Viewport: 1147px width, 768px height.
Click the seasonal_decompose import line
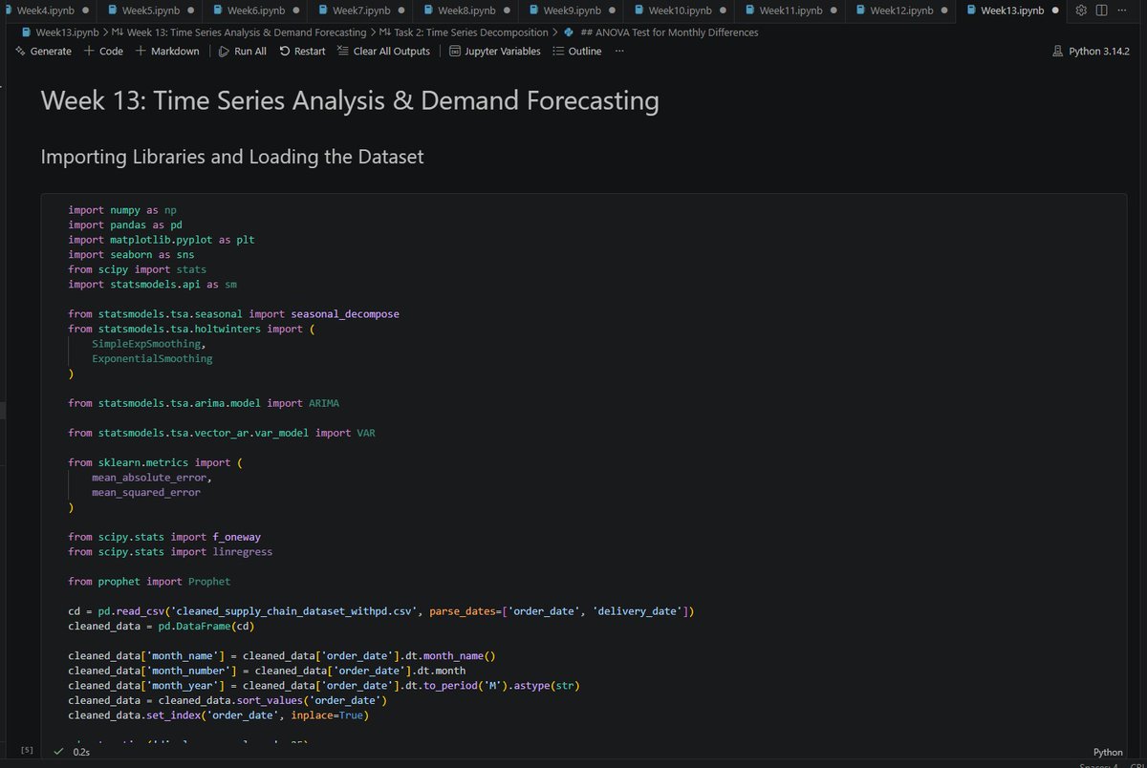click(233, 314)
